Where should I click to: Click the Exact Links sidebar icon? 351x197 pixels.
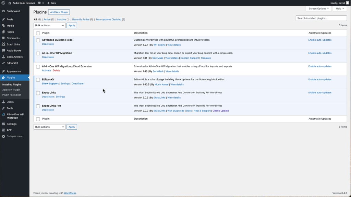pos(3,44)
